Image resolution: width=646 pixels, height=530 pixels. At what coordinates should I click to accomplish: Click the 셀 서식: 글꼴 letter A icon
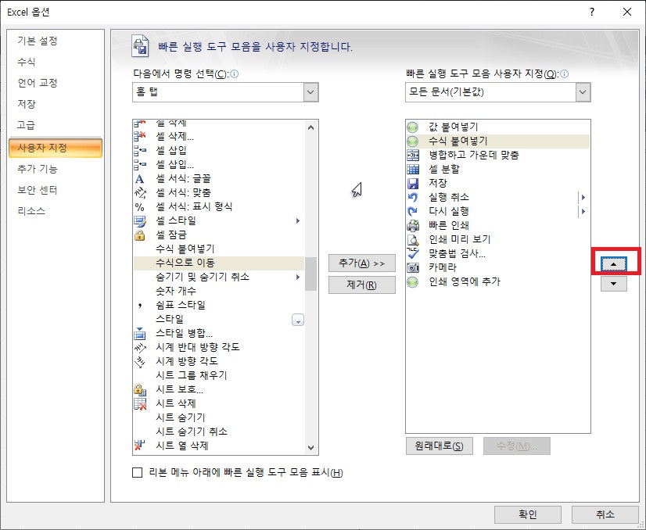[x=140, y=179]
